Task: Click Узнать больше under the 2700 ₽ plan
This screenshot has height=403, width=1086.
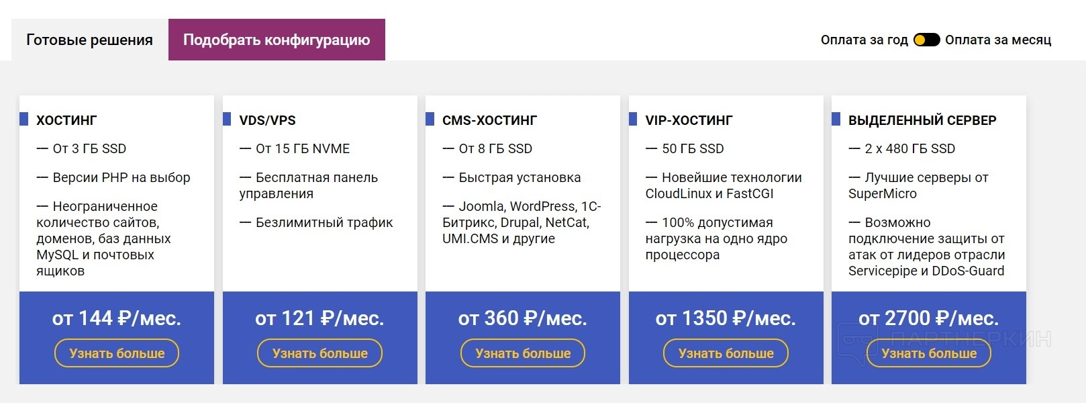Action: 929,353
